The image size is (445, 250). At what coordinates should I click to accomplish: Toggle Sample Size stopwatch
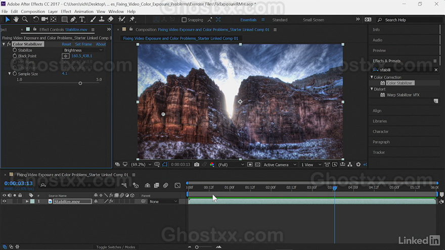(x=15, y=74)
